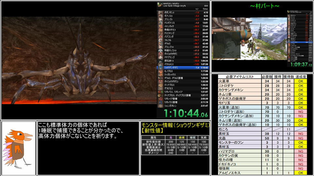314x176 pixels.
Task: Select the バサルモス split icon
Action: click(x=161, y=64)
